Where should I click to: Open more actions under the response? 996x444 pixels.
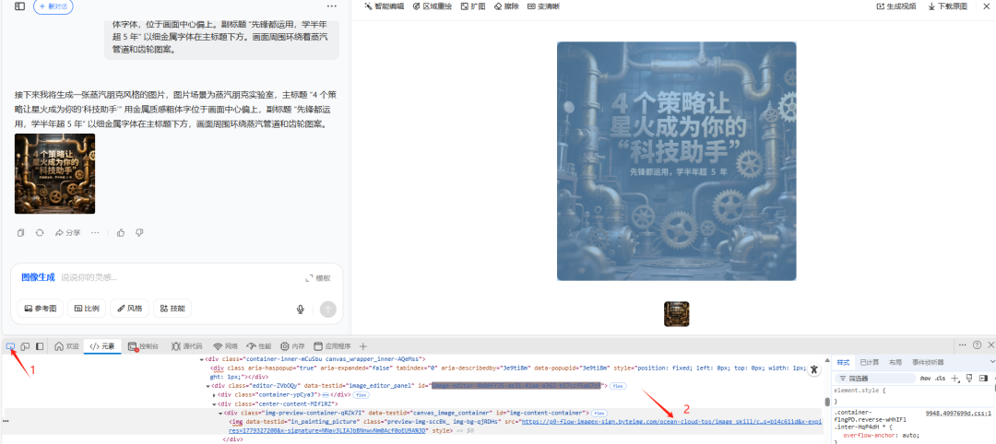click(x=95, y=233)
